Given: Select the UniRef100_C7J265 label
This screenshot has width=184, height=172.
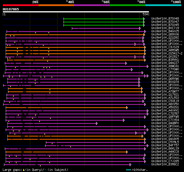Looking at the screenshot, I should pyautogui.click(x=165, y=161).
